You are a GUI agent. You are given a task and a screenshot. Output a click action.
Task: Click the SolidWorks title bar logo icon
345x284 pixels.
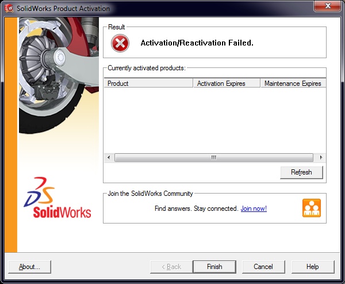coord(9,9)
